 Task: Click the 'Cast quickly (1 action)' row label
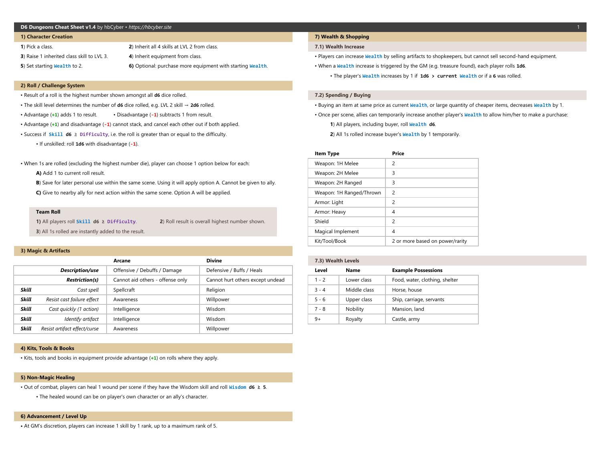pos(74,309)
